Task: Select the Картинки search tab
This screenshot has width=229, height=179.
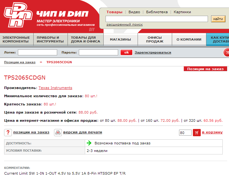Action: [x=182, y=12]
